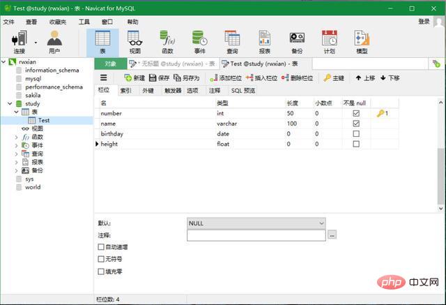Click 删除栏位 delete field

click(x=298, y=77)
